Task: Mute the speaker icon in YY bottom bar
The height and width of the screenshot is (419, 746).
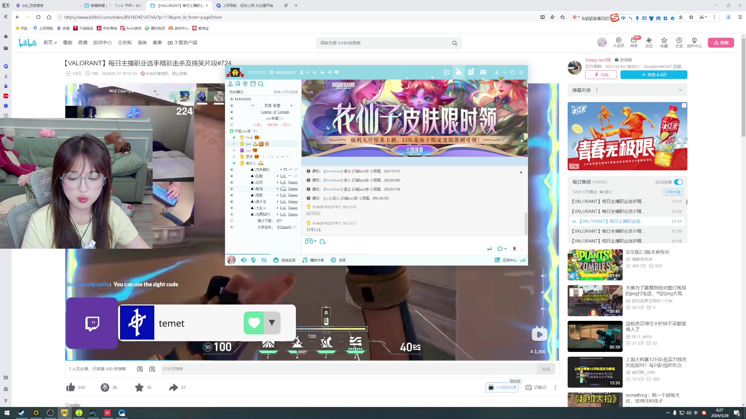Action: pyautogui.click(x=243, y=260)
